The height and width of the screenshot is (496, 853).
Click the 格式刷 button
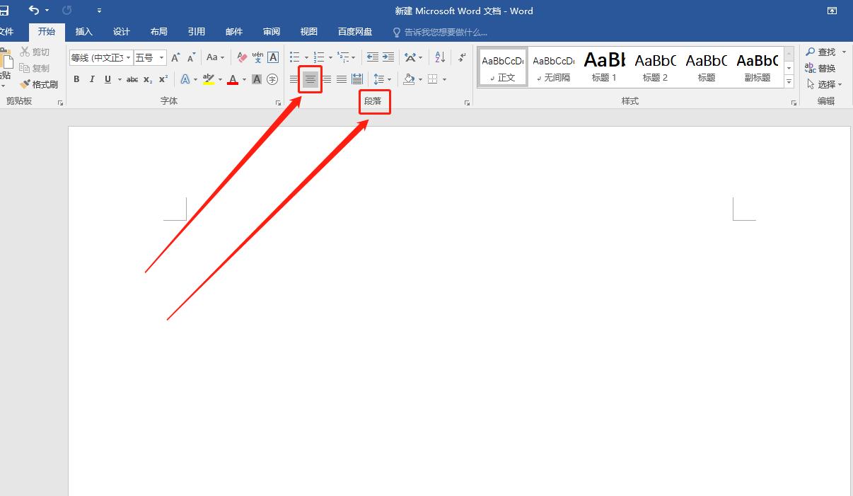click(39, 84)
